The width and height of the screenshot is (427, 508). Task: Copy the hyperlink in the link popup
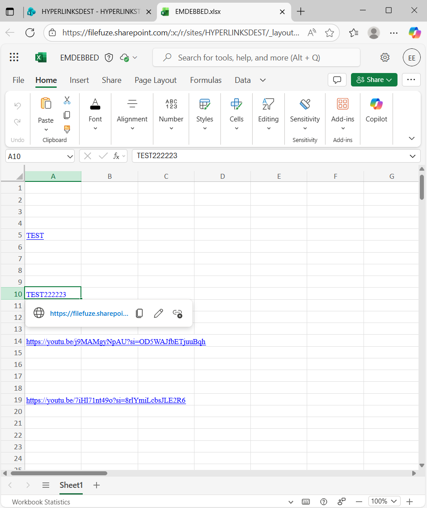(139, 313)
